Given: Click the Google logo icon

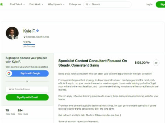Looking at the screenshot, I should [x=9, y=73].
